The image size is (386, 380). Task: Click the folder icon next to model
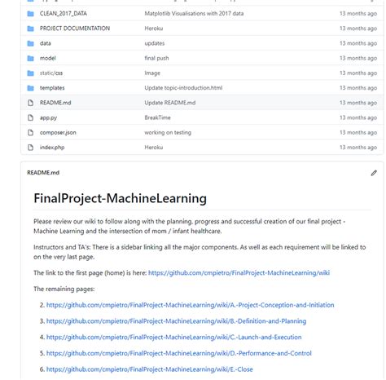point(31,58)
